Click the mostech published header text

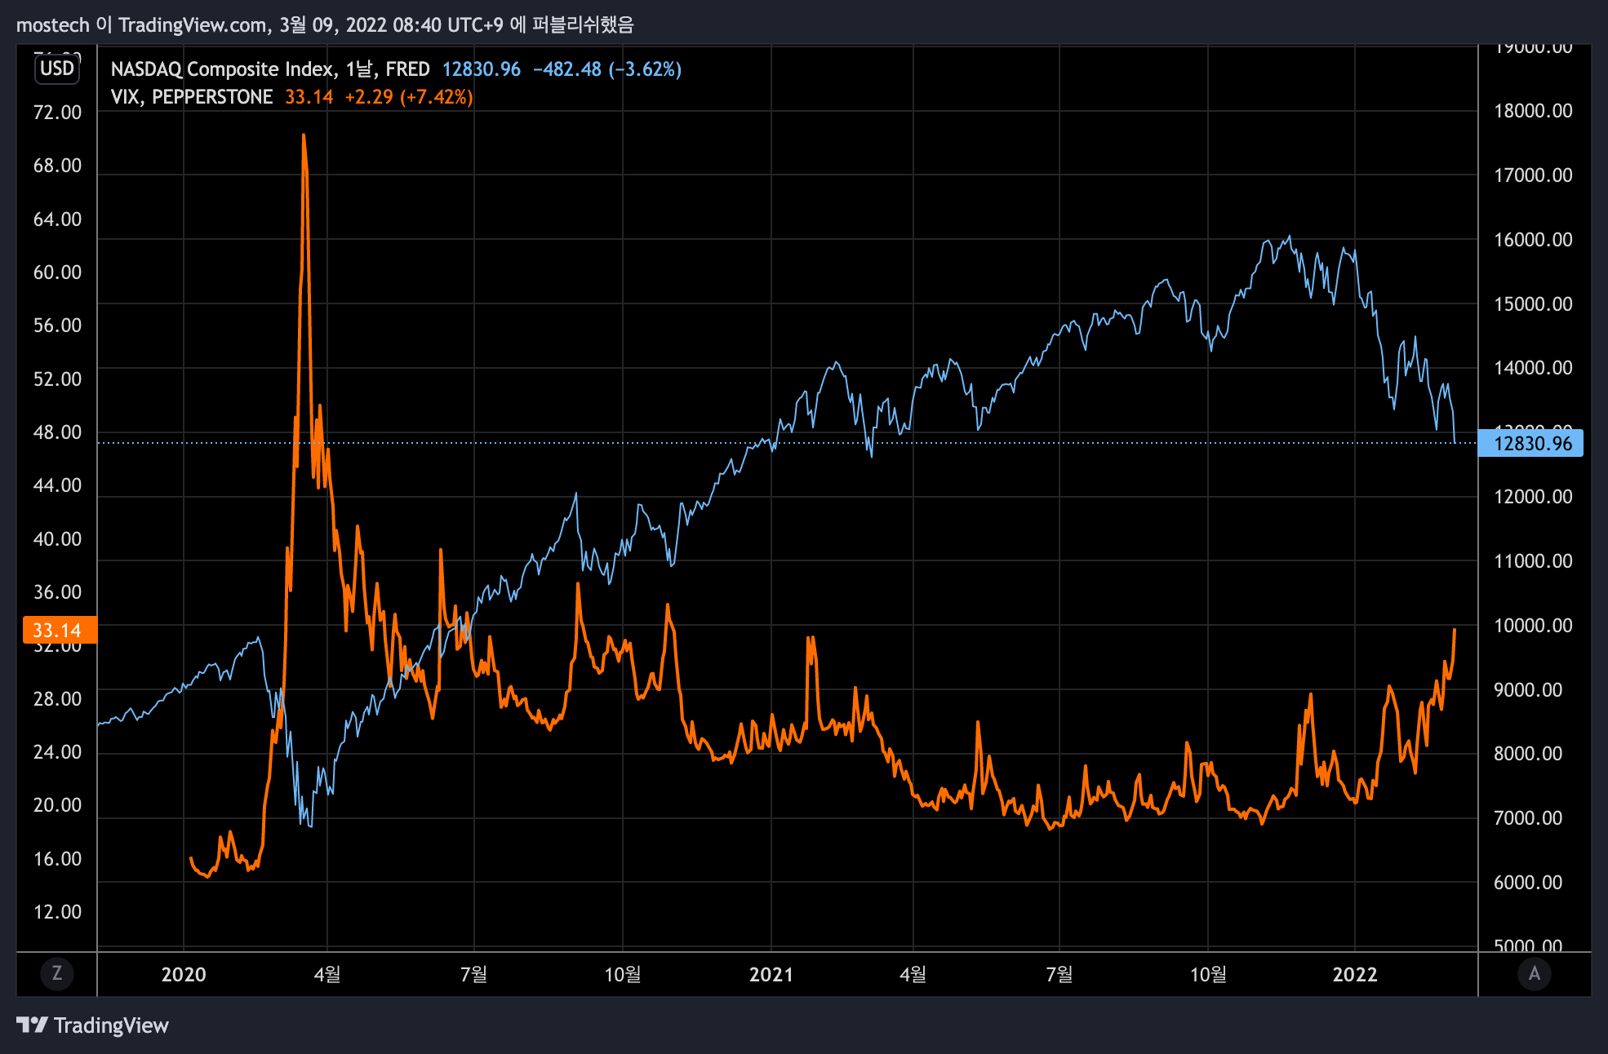click(x=325, y=24)
